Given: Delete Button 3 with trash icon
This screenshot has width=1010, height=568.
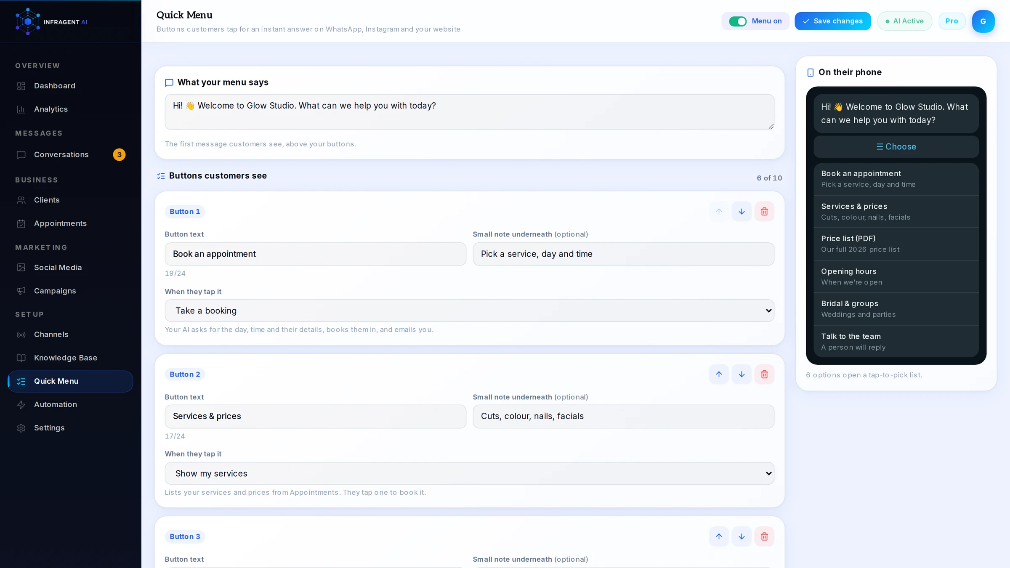Looking at the screenshot, I should tap(764, 536).
